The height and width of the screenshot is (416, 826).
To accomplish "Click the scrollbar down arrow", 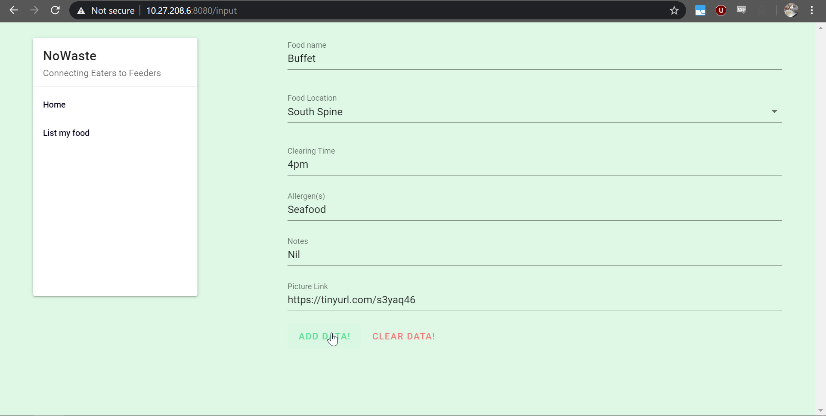I will point(821,410).
